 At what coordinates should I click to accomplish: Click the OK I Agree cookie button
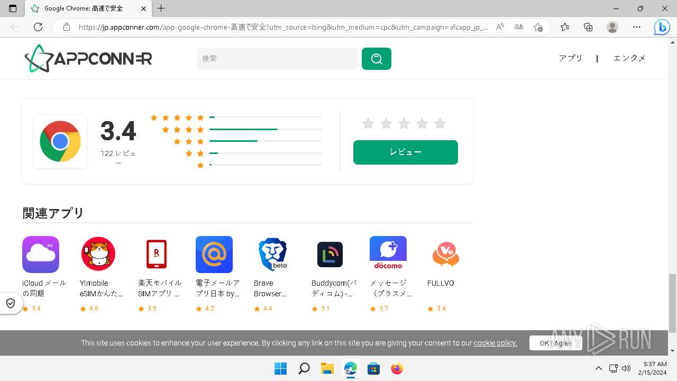(x=556, y=343)
